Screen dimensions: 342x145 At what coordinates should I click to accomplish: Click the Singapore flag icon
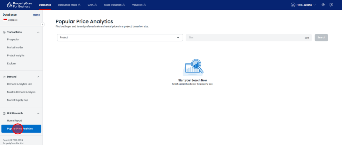pos(5,20)
